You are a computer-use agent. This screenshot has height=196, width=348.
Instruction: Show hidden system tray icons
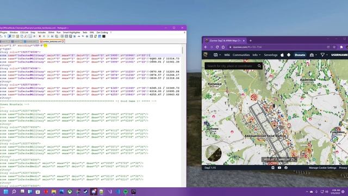307,192
